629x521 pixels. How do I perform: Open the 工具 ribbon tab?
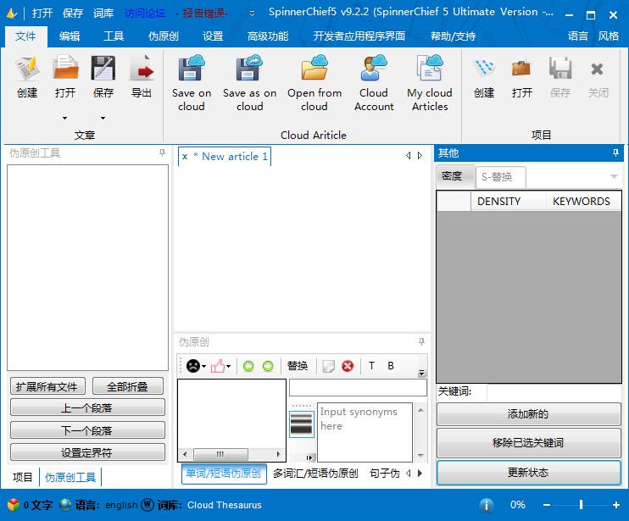coord(114,36)
